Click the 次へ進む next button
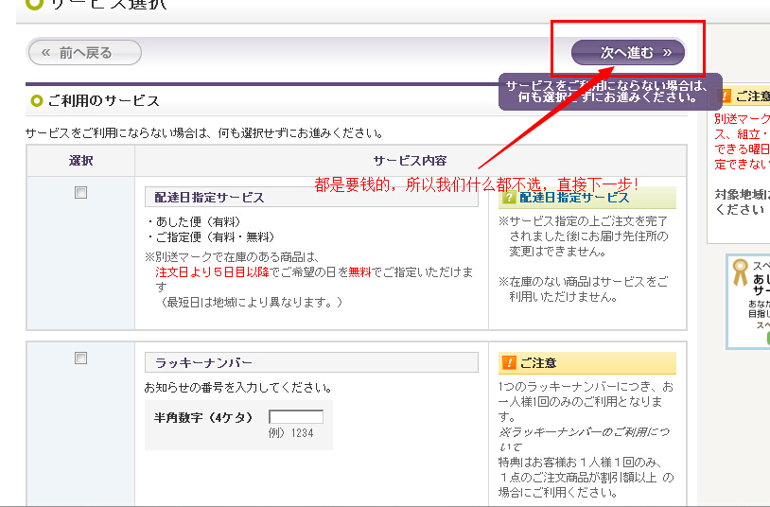Viewport: 770px width, 507px height. point(628,52)
